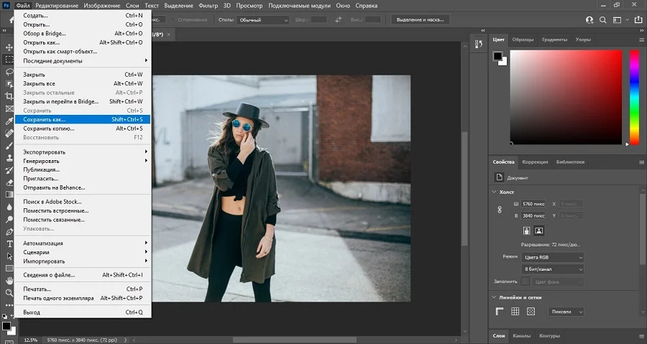The height and width of the screenshot is (344, 647).
Task: Open the Color panel options menu
Action: (x=641, y=39)
